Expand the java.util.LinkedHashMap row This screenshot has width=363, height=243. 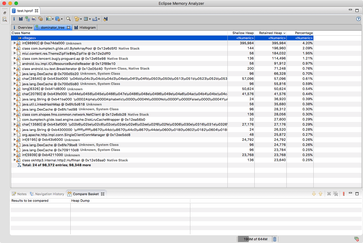click(14, 104)
